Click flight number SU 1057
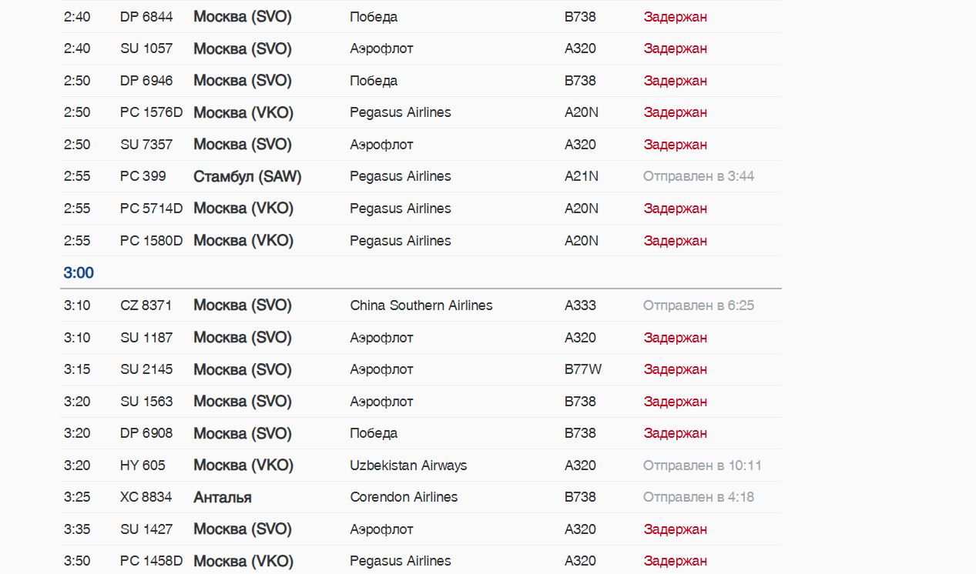 pos(146,48)
